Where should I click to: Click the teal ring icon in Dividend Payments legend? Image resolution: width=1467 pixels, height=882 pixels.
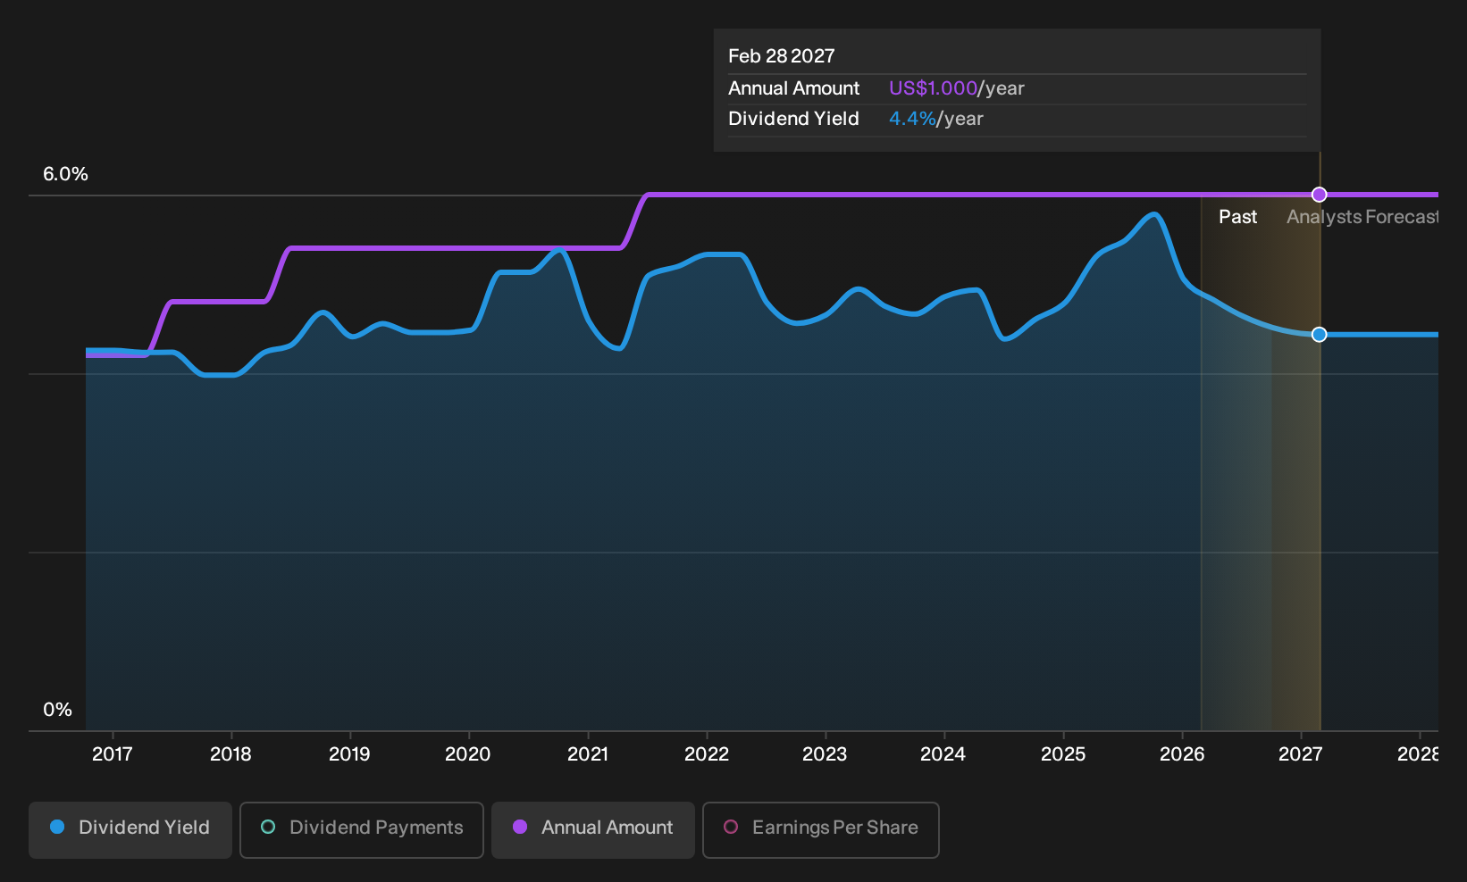click(x=268, y=827)
